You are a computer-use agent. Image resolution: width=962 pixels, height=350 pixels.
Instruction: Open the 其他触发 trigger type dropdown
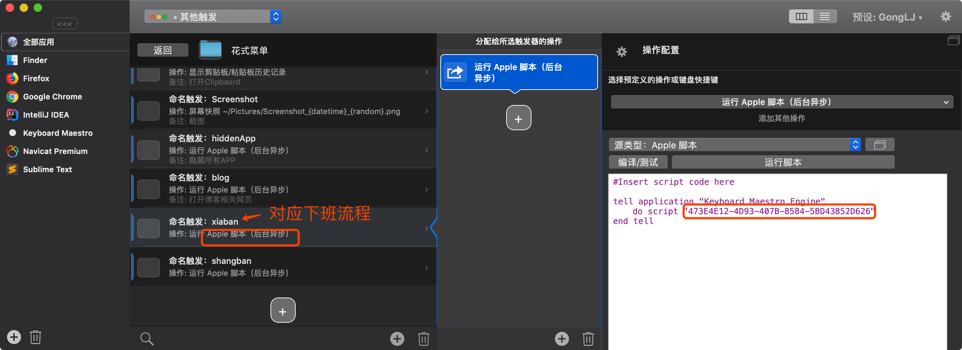coord(213,17)
